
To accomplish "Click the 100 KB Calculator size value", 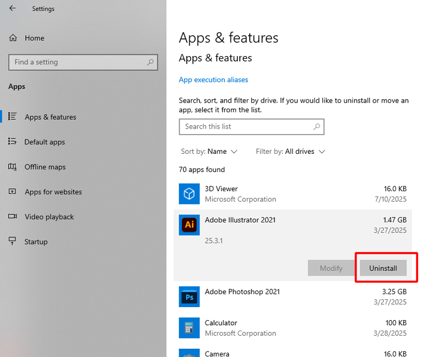I will coord(396,323).
